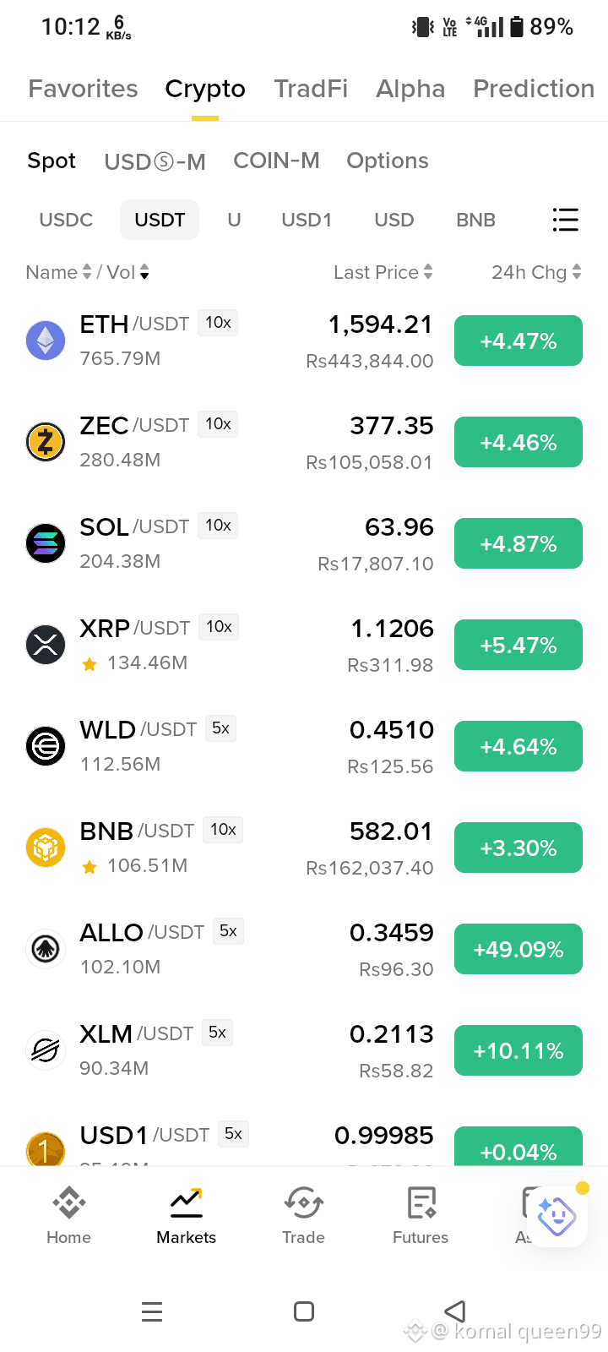This screenshot has width=608, height=1352.
Task: Open the WLD/USDT pair row
Action: pyautogui.click(x=304, y=746)
